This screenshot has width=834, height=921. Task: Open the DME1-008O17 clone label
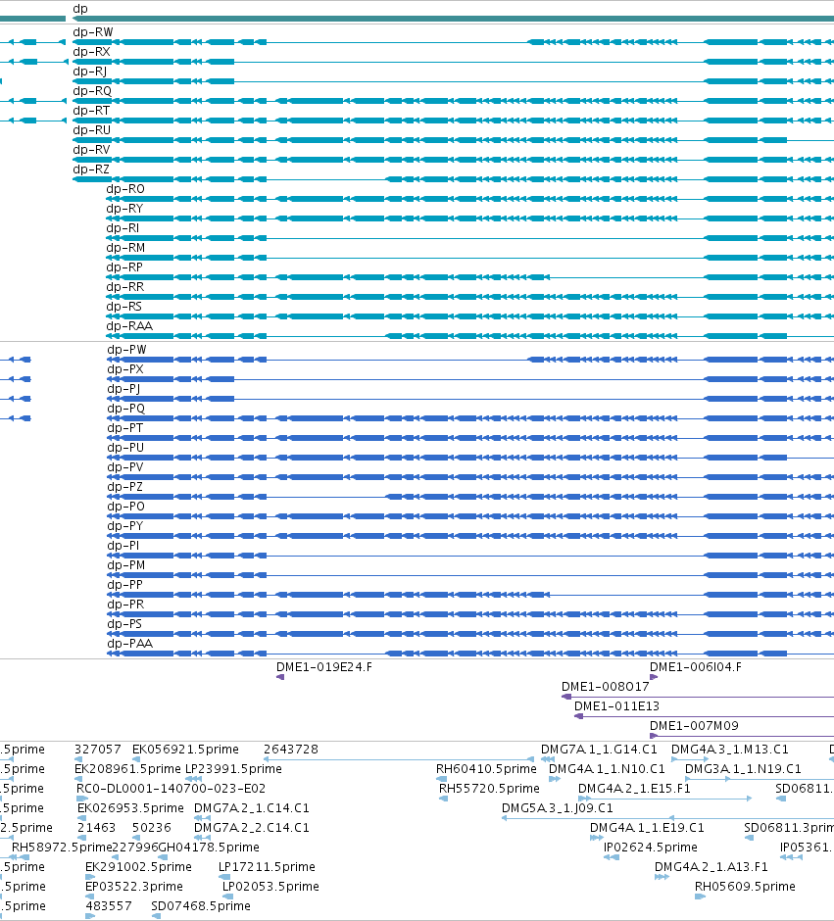tap(606, 686)
